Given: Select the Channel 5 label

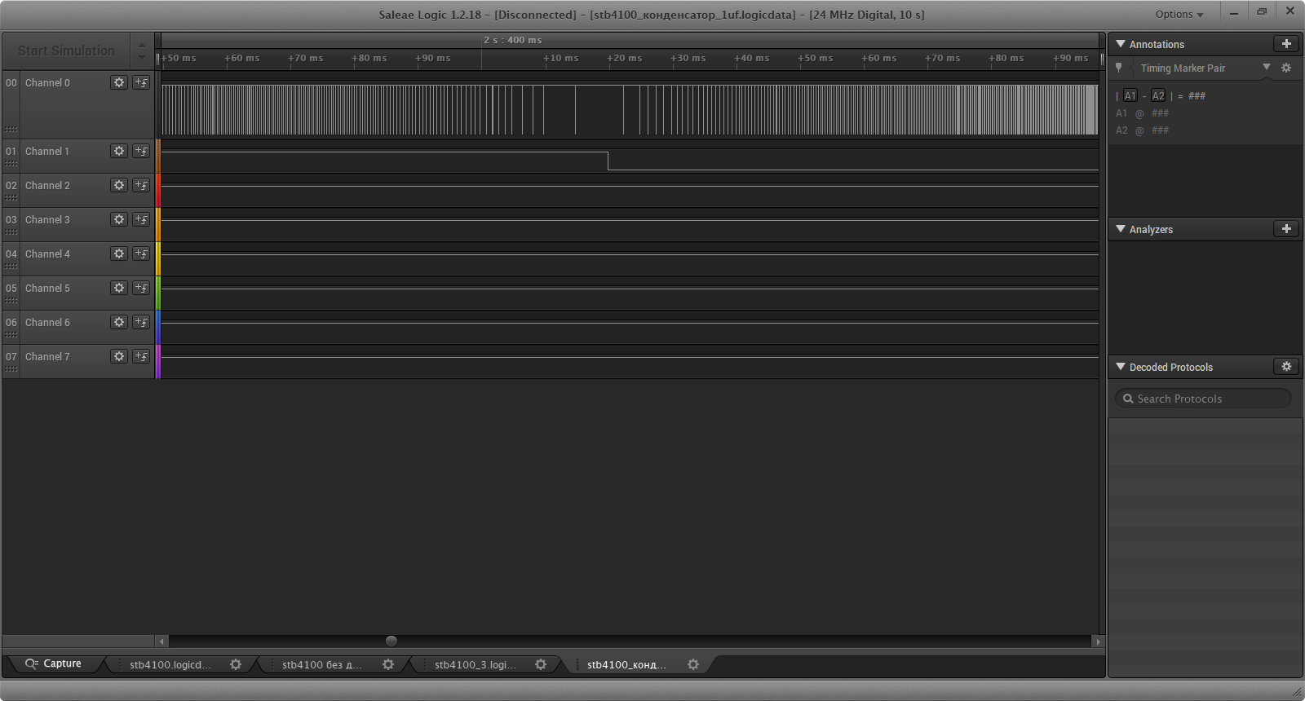Looking at the screenshot, I should [47, 288].
